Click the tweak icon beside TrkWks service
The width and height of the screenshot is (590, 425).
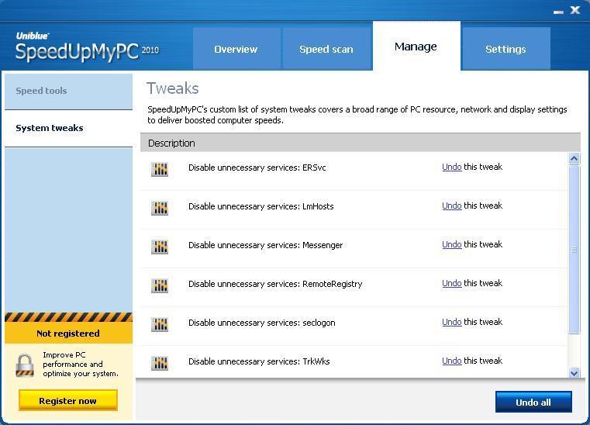tap(160, 363)
